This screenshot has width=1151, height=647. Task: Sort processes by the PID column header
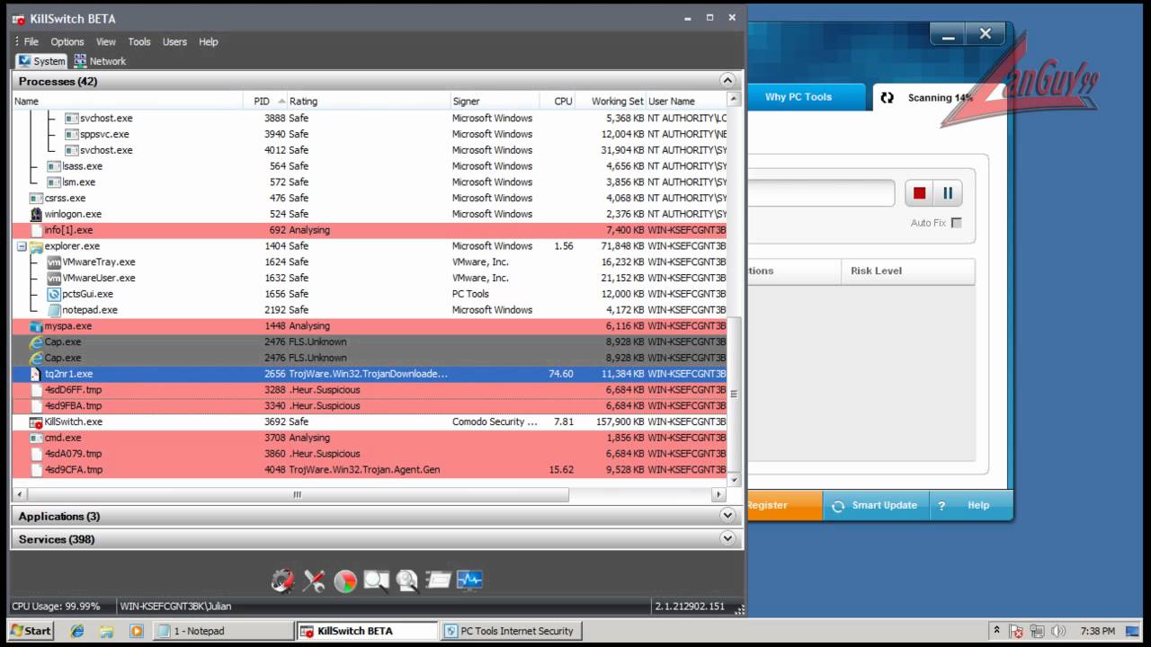click(262, 102)
